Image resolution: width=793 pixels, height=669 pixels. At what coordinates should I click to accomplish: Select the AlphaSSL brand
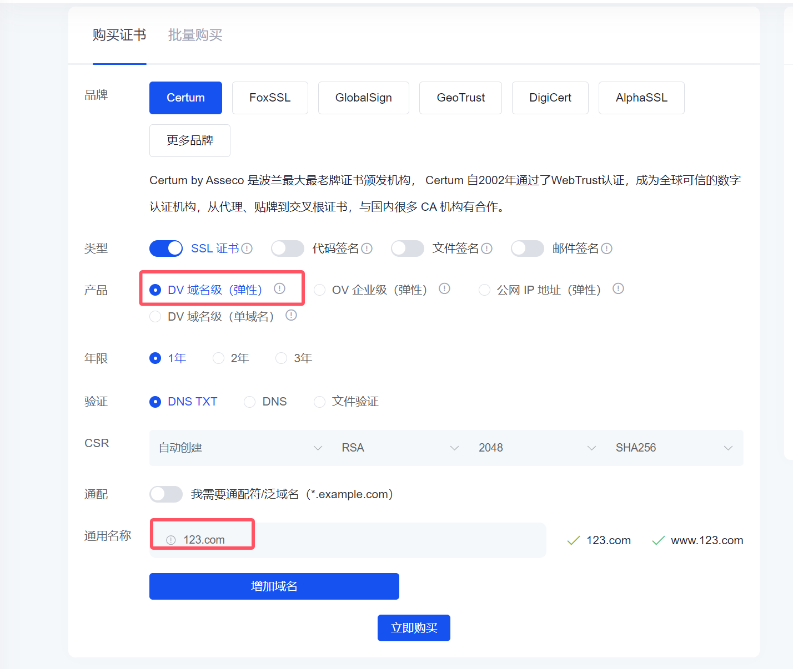click(x=641, y=98)
